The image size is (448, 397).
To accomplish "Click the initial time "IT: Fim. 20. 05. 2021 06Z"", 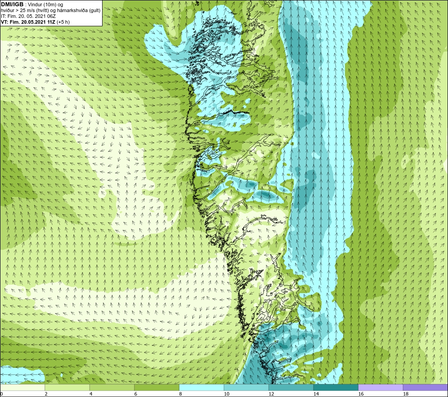I will pos(28,16).
